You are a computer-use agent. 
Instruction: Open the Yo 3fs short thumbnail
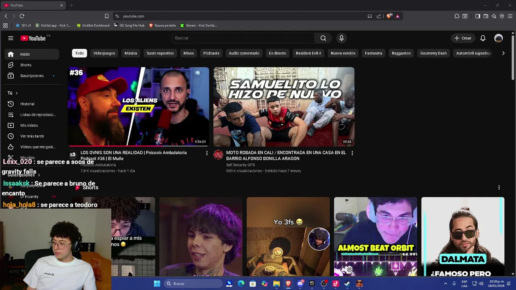coord(288,237)
